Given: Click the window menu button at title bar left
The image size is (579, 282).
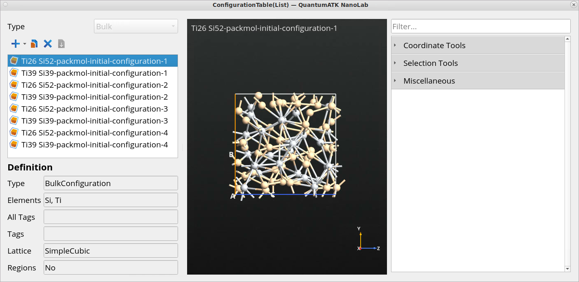Looking at the screenshot, I should [5, 5].
